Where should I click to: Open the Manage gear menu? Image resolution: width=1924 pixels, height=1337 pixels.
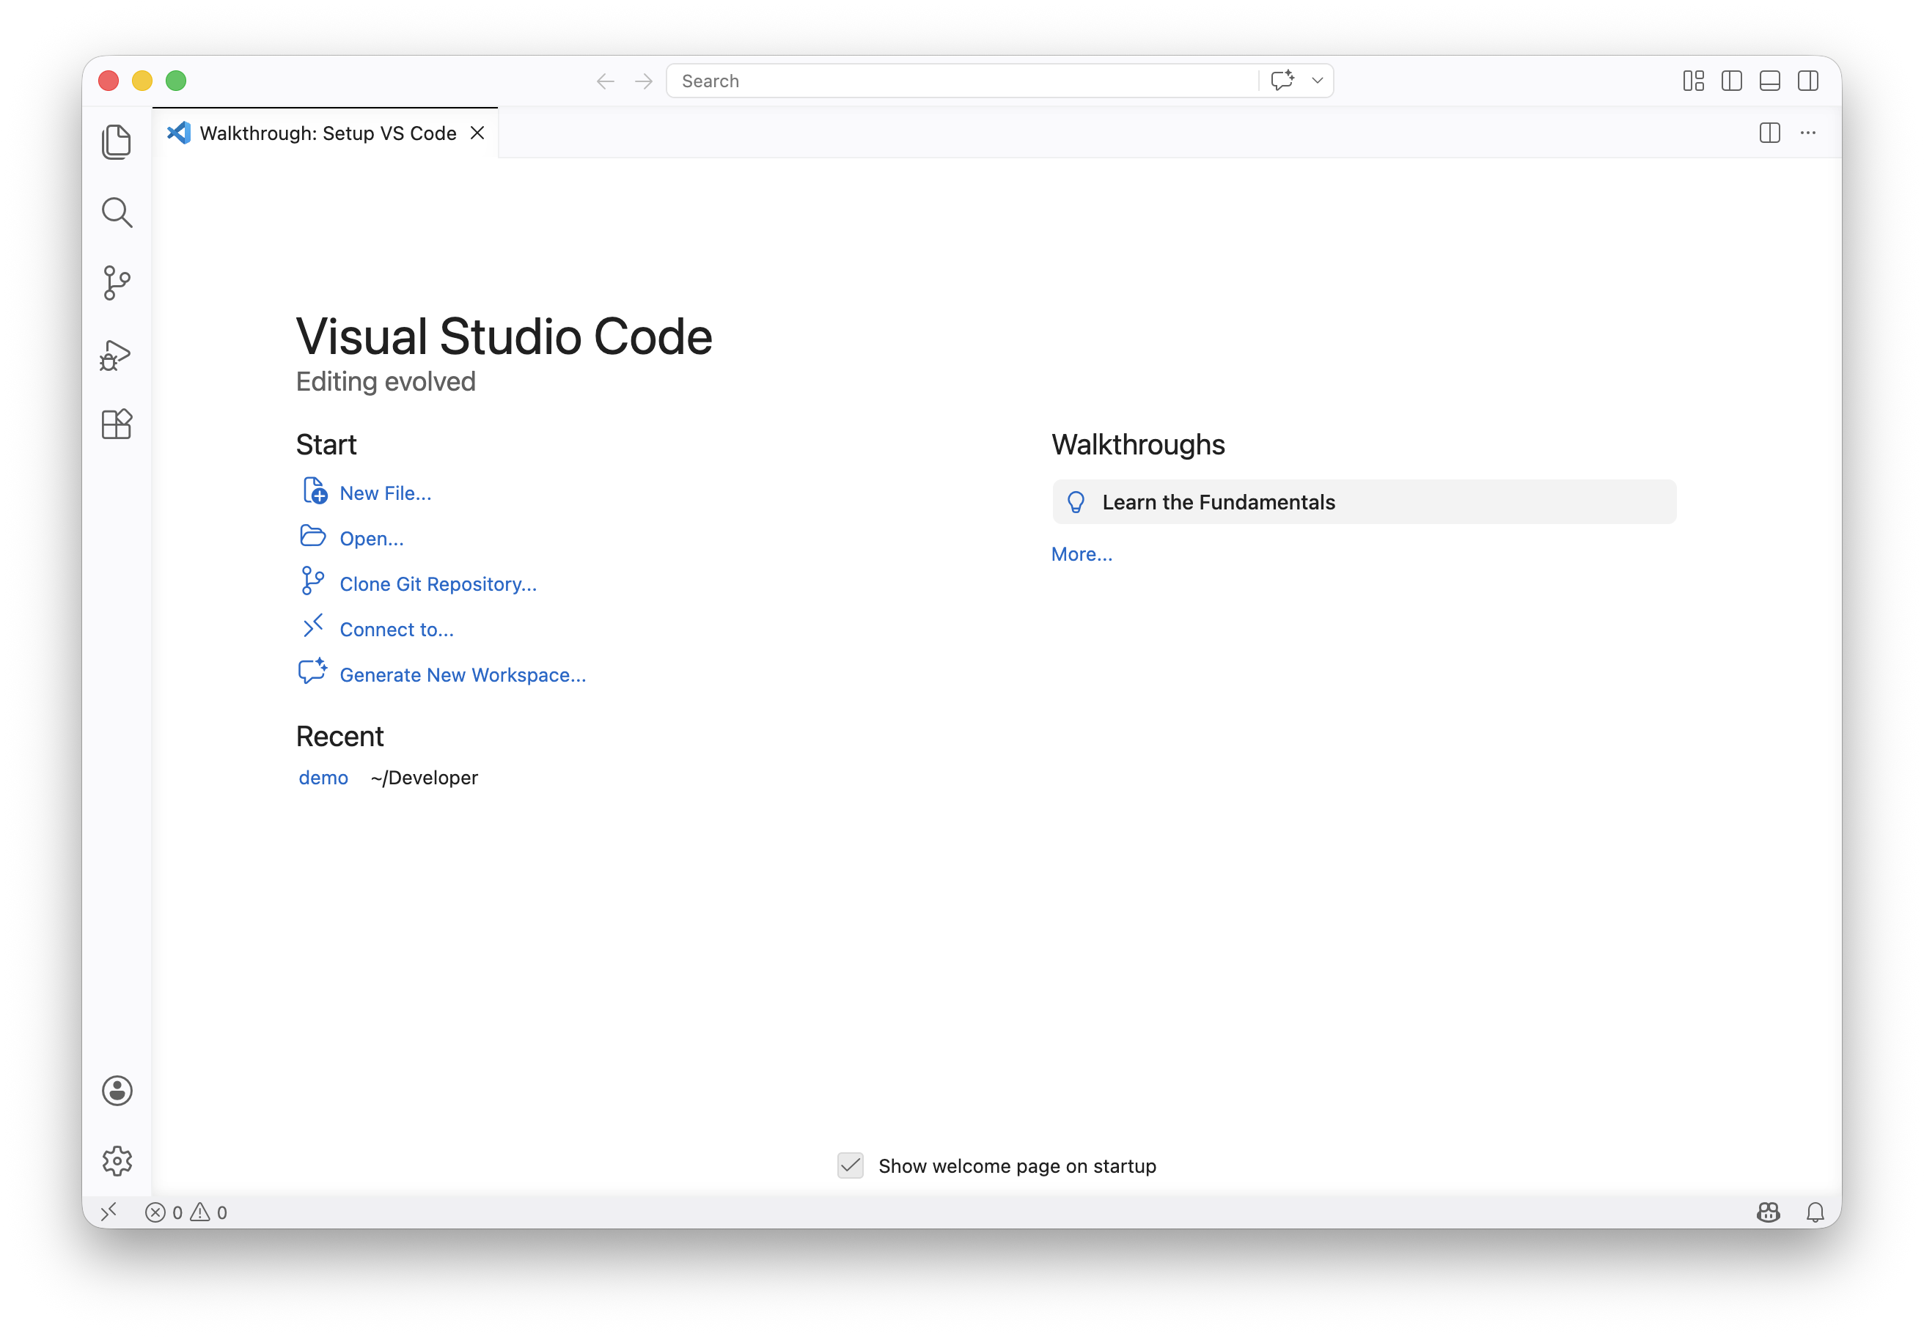[117, 1161]
